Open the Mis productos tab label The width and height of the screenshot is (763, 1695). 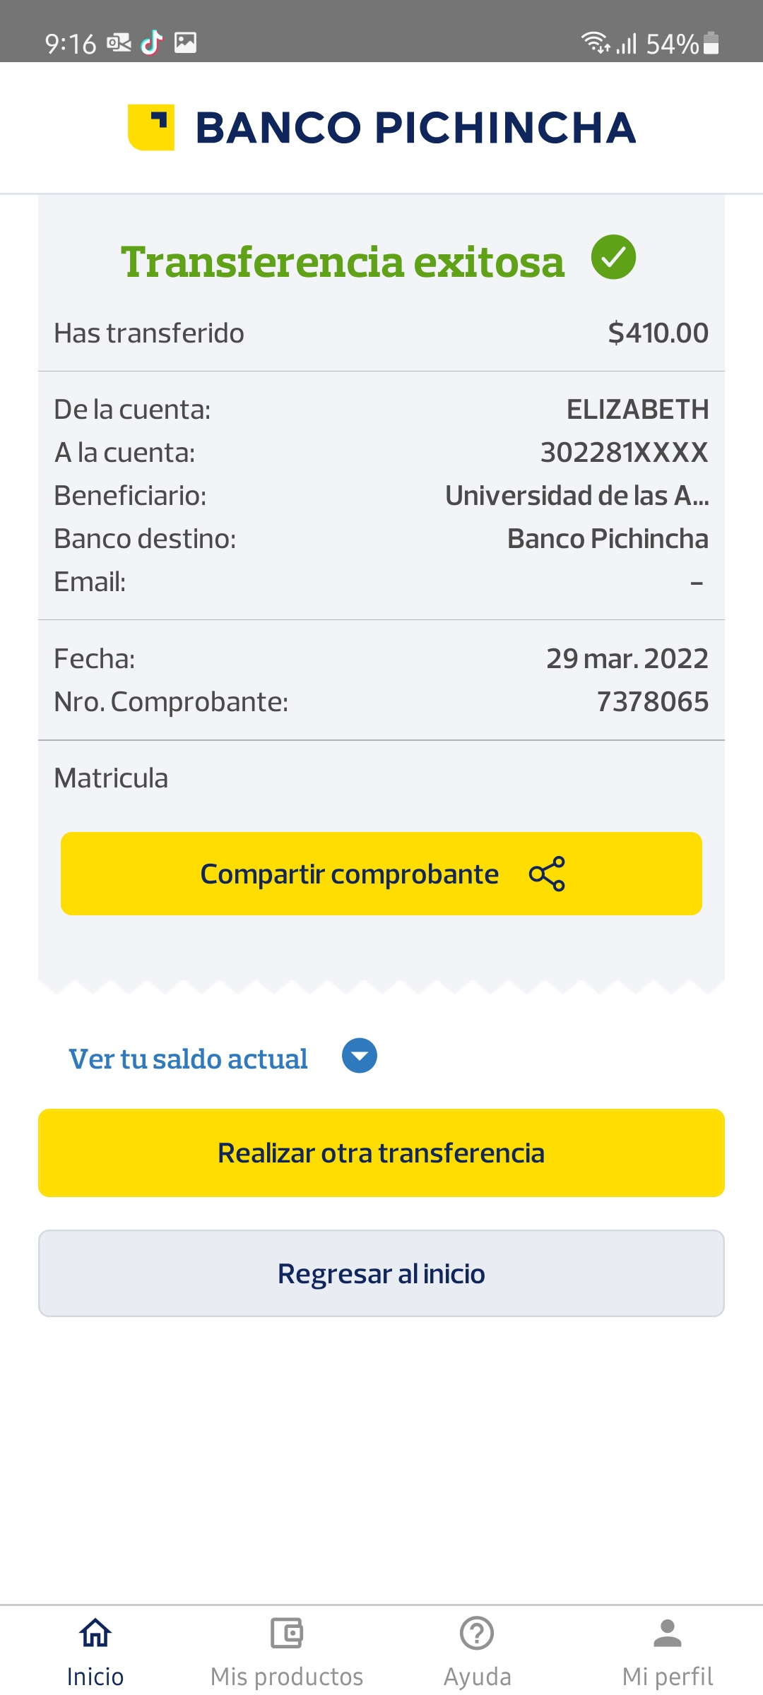click(287, 1677)
